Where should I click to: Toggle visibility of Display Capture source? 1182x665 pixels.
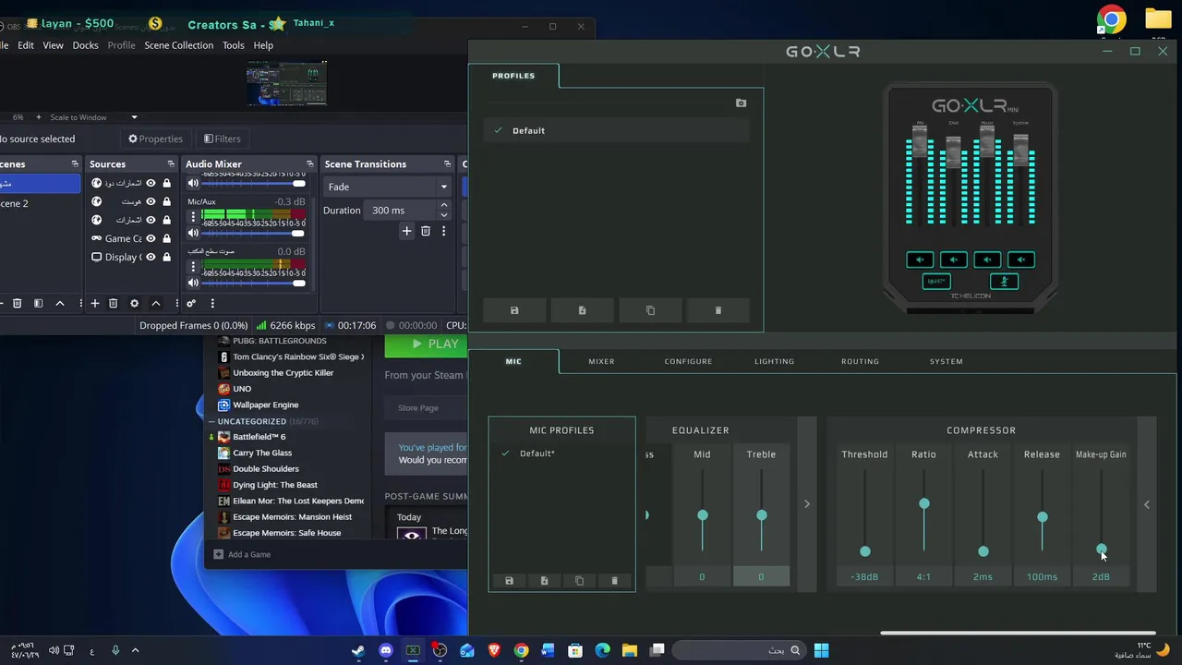[151, 257]
